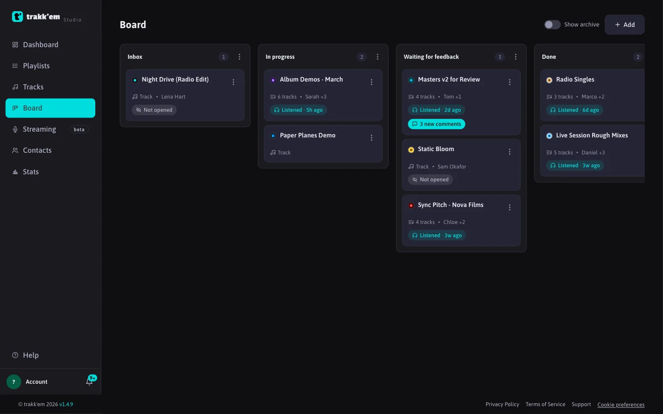The height and width of the screenshot is (414, 663).
Task: Click yellow status dot on Static Bloom
Action: tap(411, 150)
